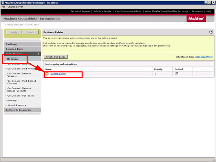This screenshot has height=162, width=216.
Task: Click the On-Access Policies panel title
Action: coord(53,32)
